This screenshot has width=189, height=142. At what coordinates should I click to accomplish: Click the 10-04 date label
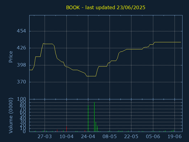(66, 137)
